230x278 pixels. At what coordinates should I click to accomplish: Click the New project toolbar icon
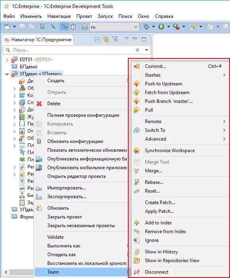[7, 27]
